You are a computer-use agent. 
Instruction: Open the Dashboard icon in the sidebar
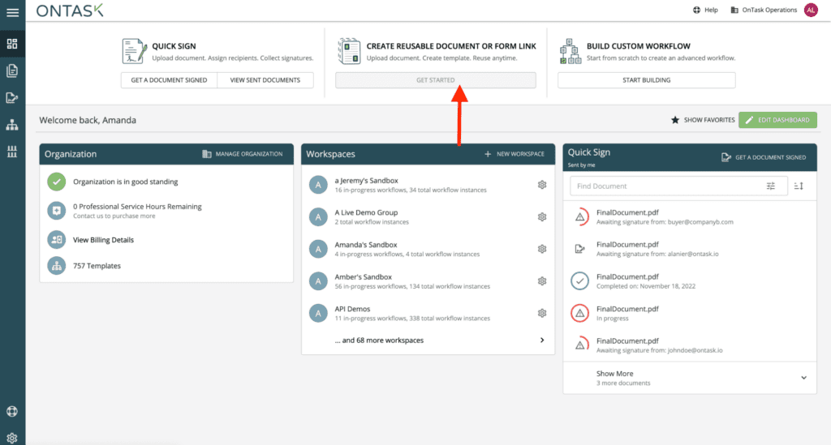point(12,44)
